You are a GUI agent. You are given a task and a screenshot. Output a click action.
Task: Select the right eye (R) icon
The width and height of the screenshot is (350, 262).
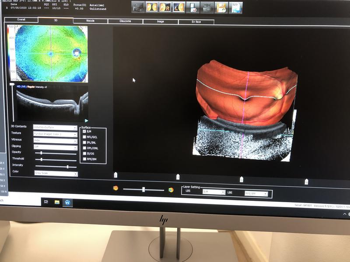(165, 7)
